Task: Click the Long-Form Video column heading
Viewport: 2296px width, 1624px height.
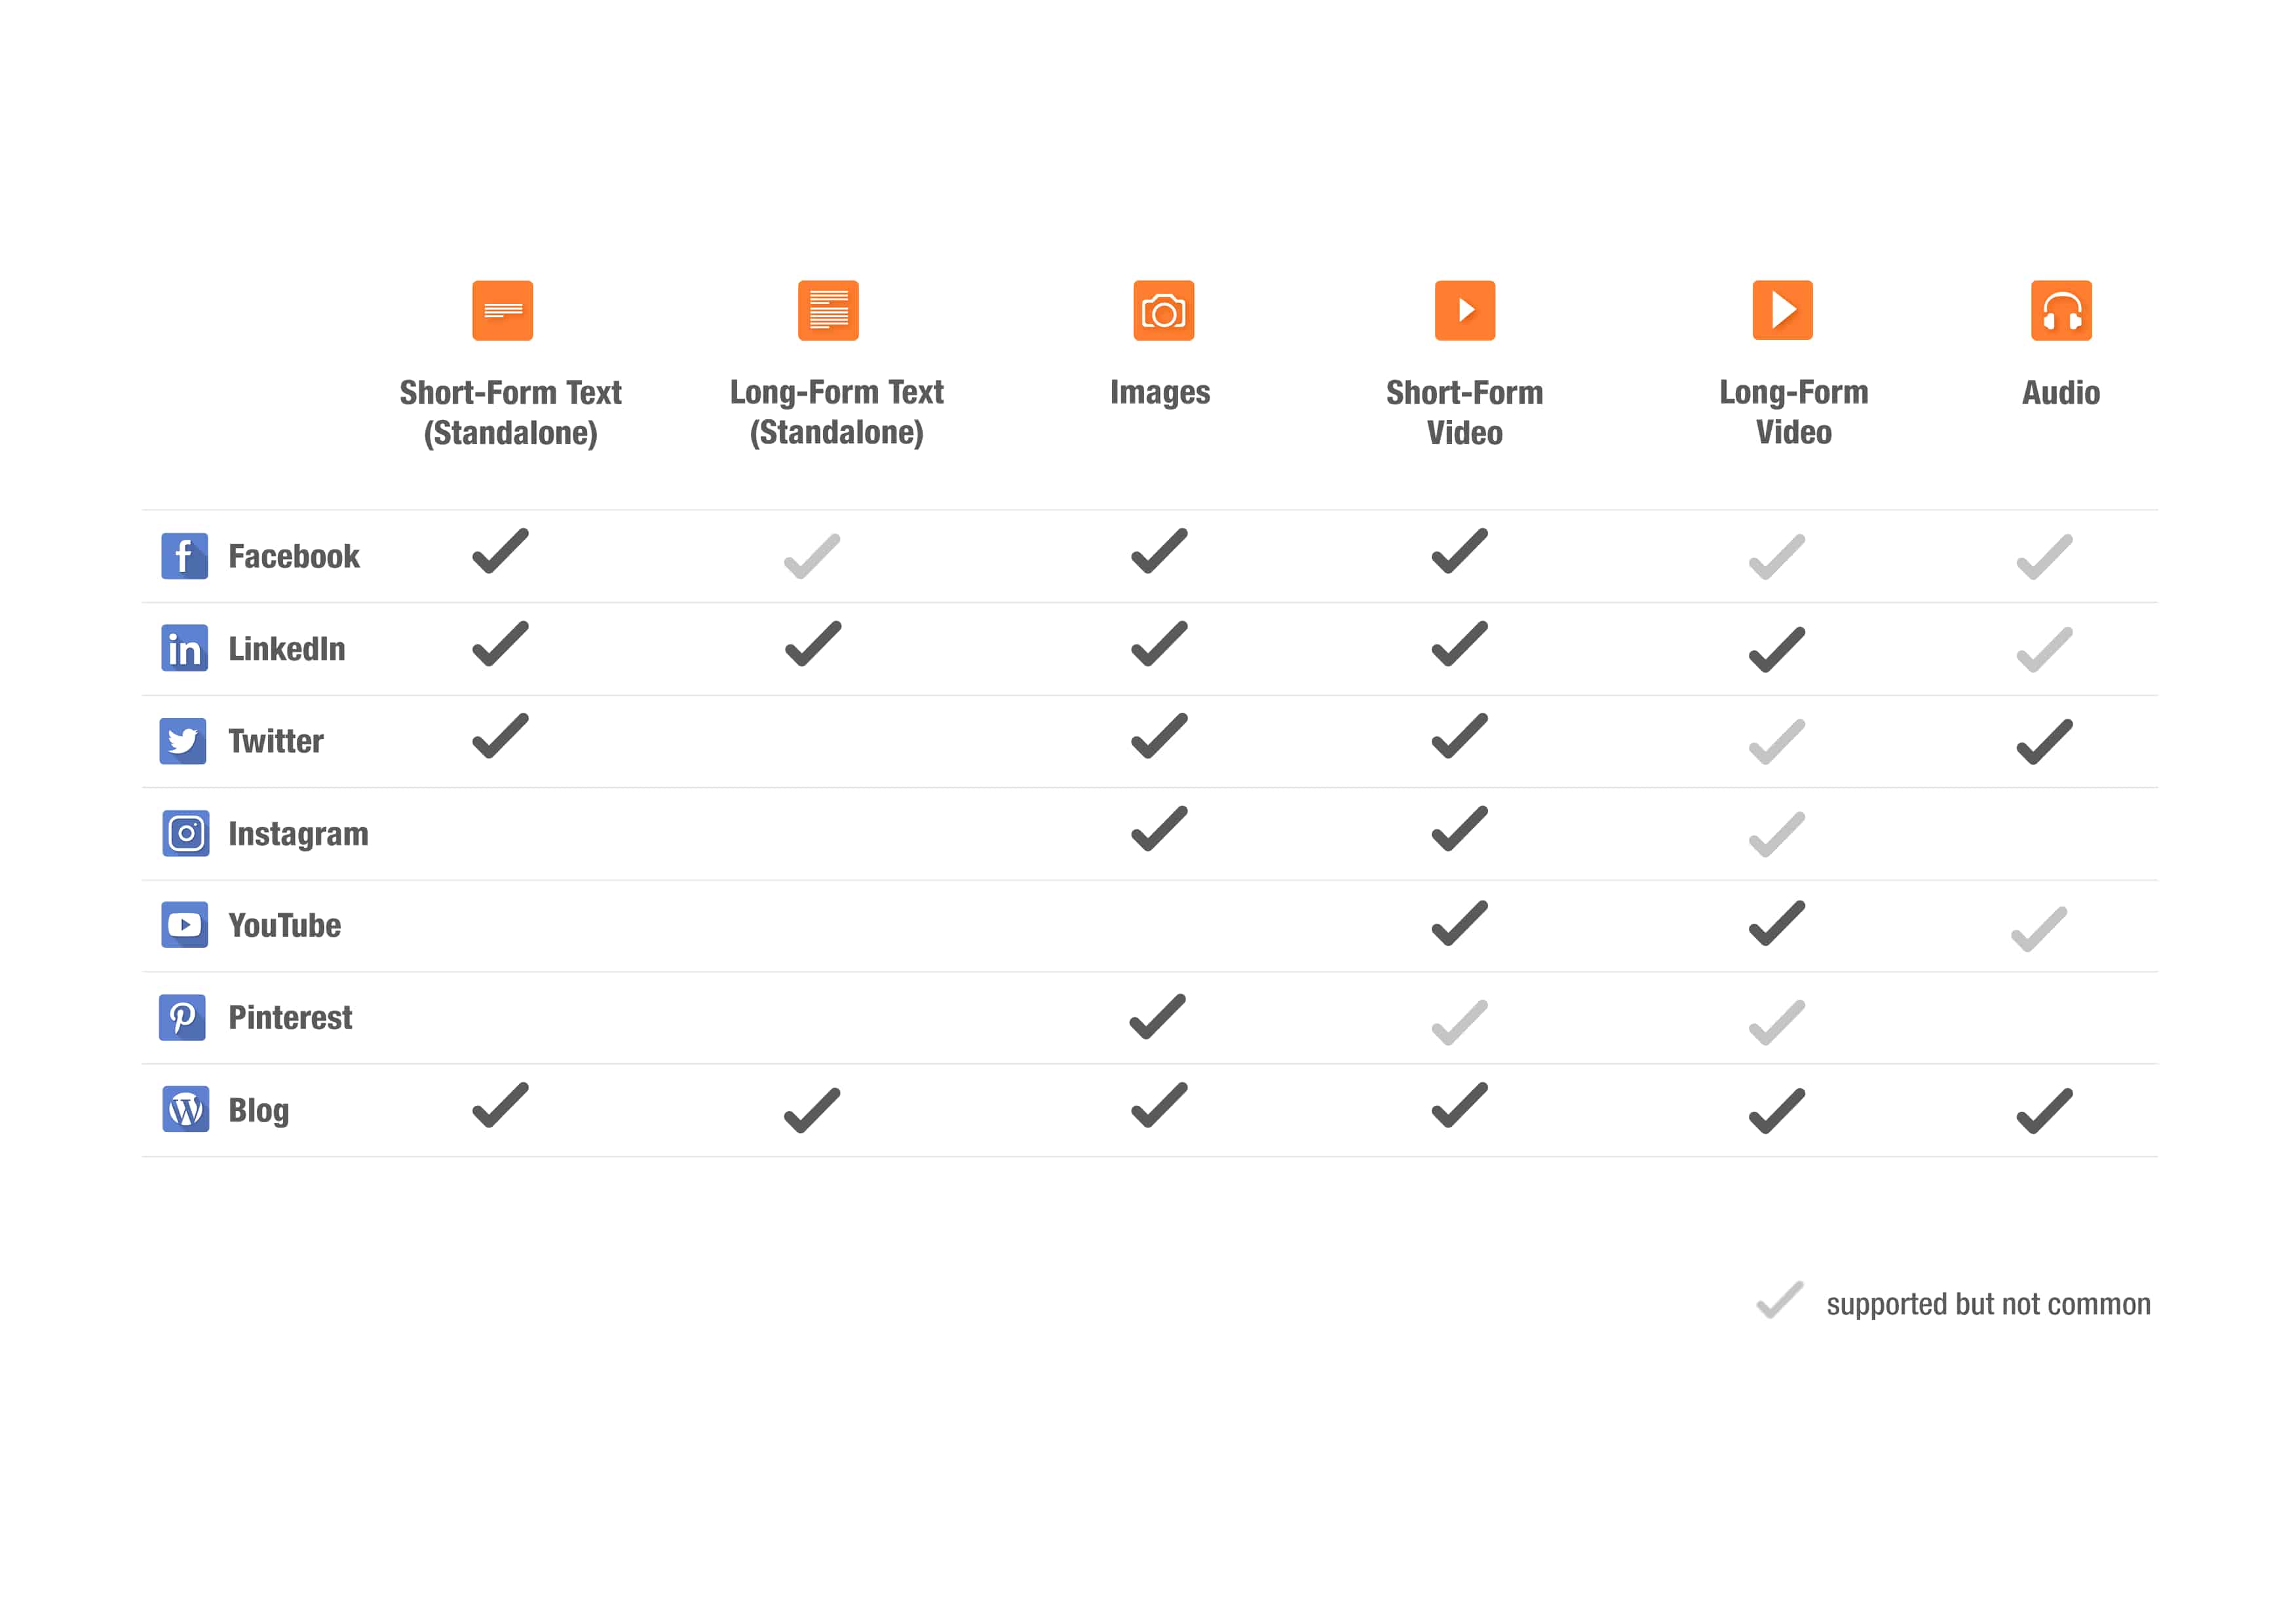Action: (x=1794, y=412)
